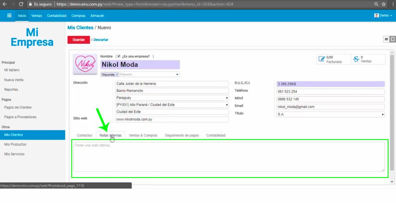Select the Notas internas tab
Image resolution: width=396 pixels, height=203 pixels.
point(110,135)
